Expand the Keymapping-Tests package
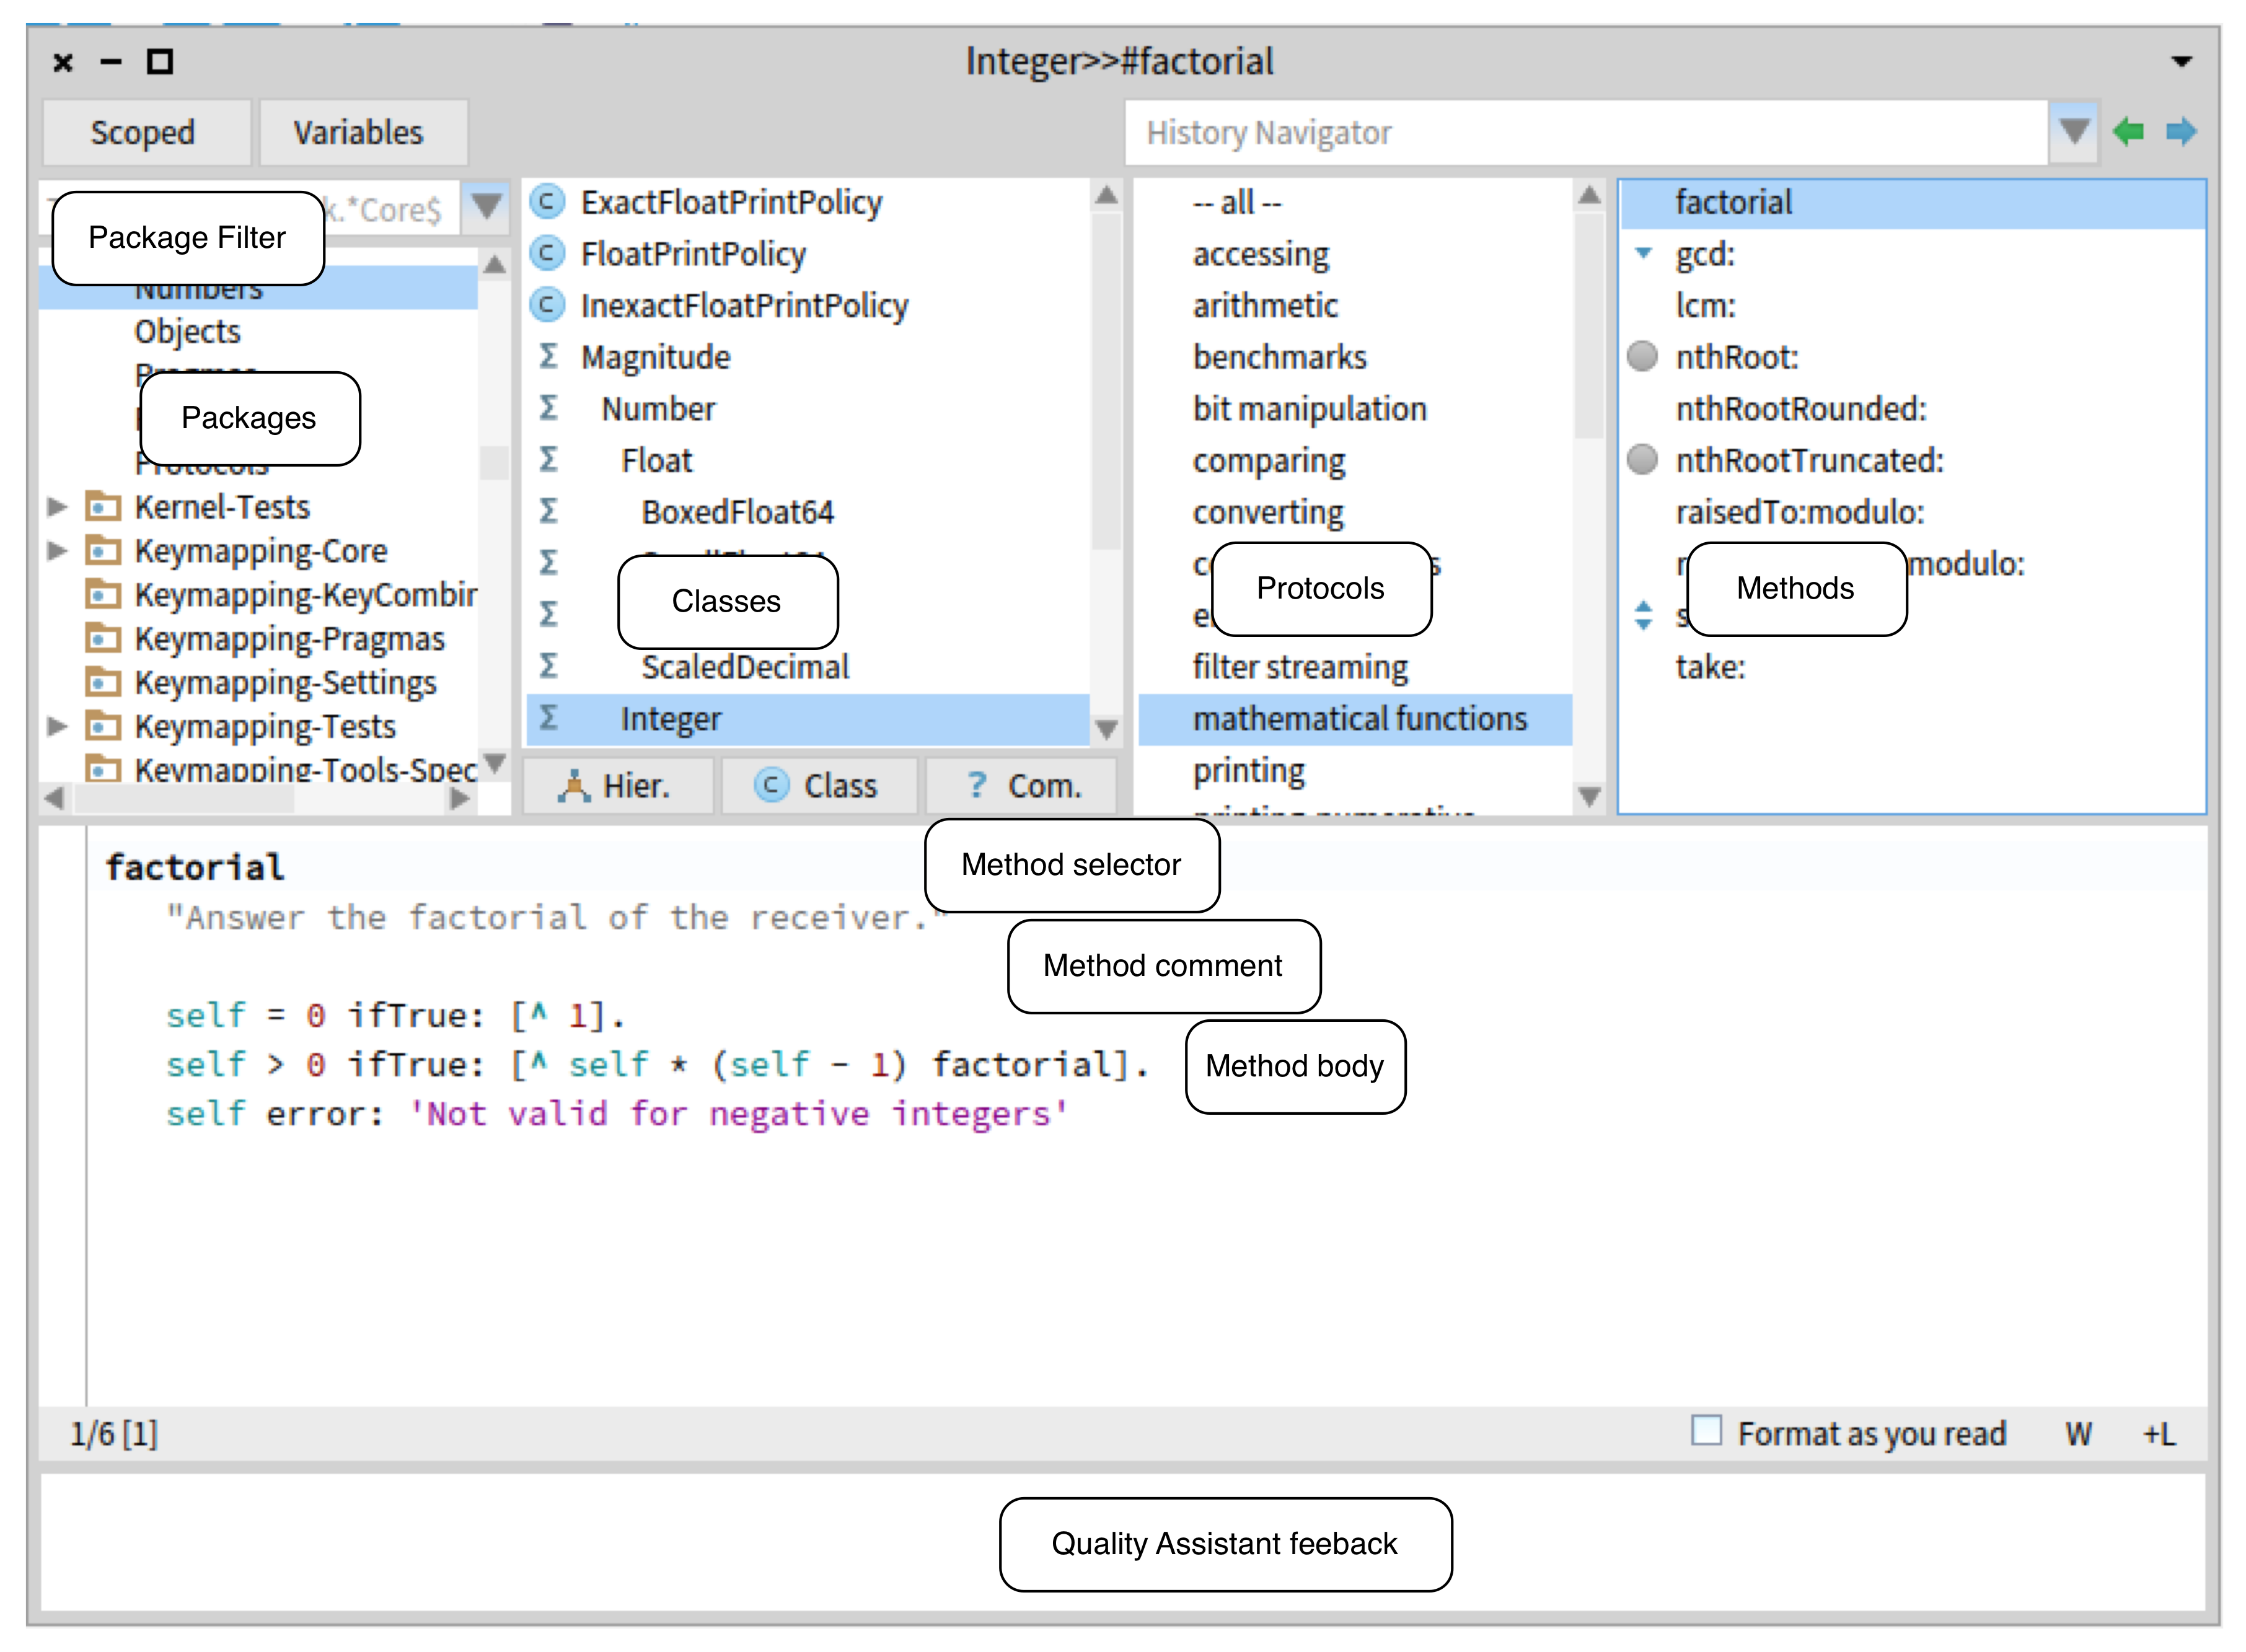This screenshot has width=2246, height=1652. pyautogui.click(x=57, y=726)
